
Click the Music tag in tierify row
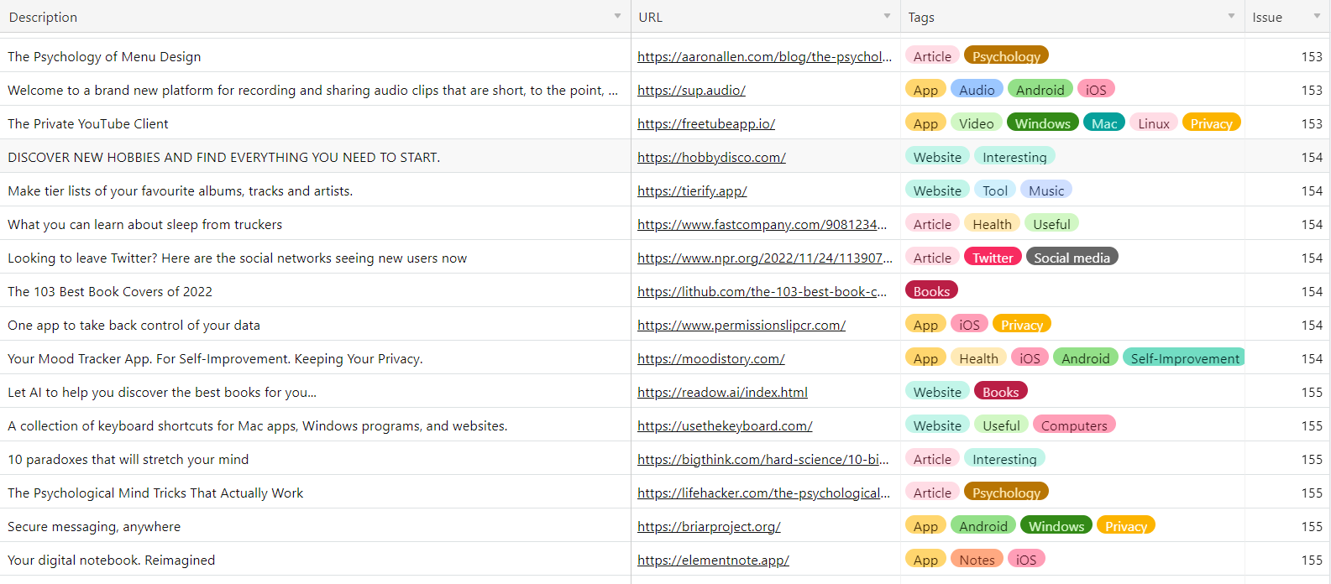[x=1046, y=190]
